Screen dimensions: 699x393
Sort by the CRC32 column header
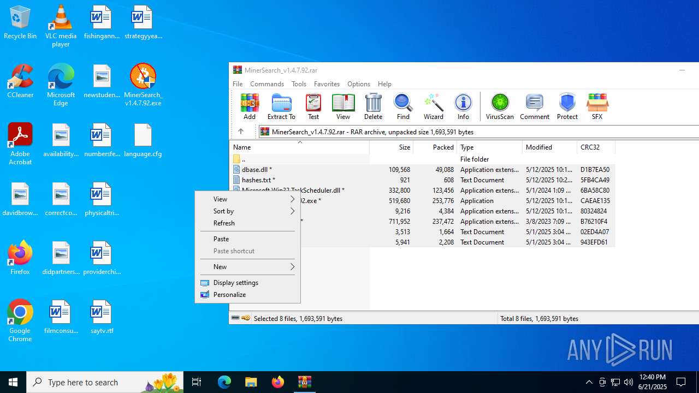[596, 147]
